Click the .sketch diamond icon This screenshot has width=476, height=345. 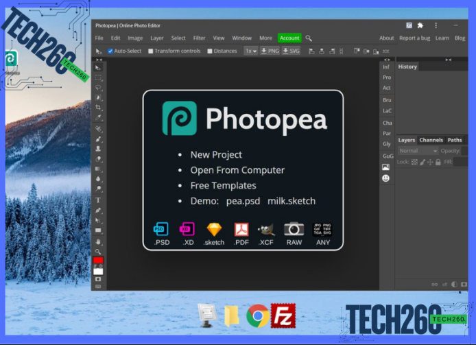click(x=214, y=229)
